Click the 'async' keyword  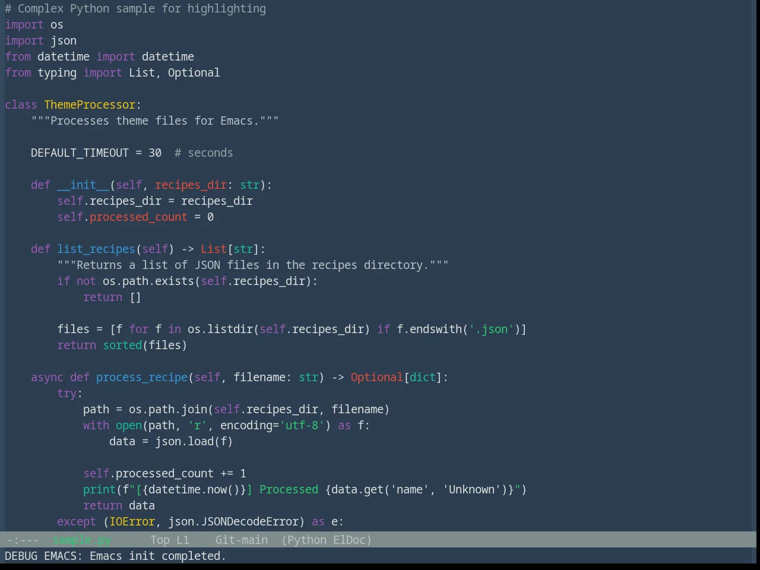coord(47,378)
